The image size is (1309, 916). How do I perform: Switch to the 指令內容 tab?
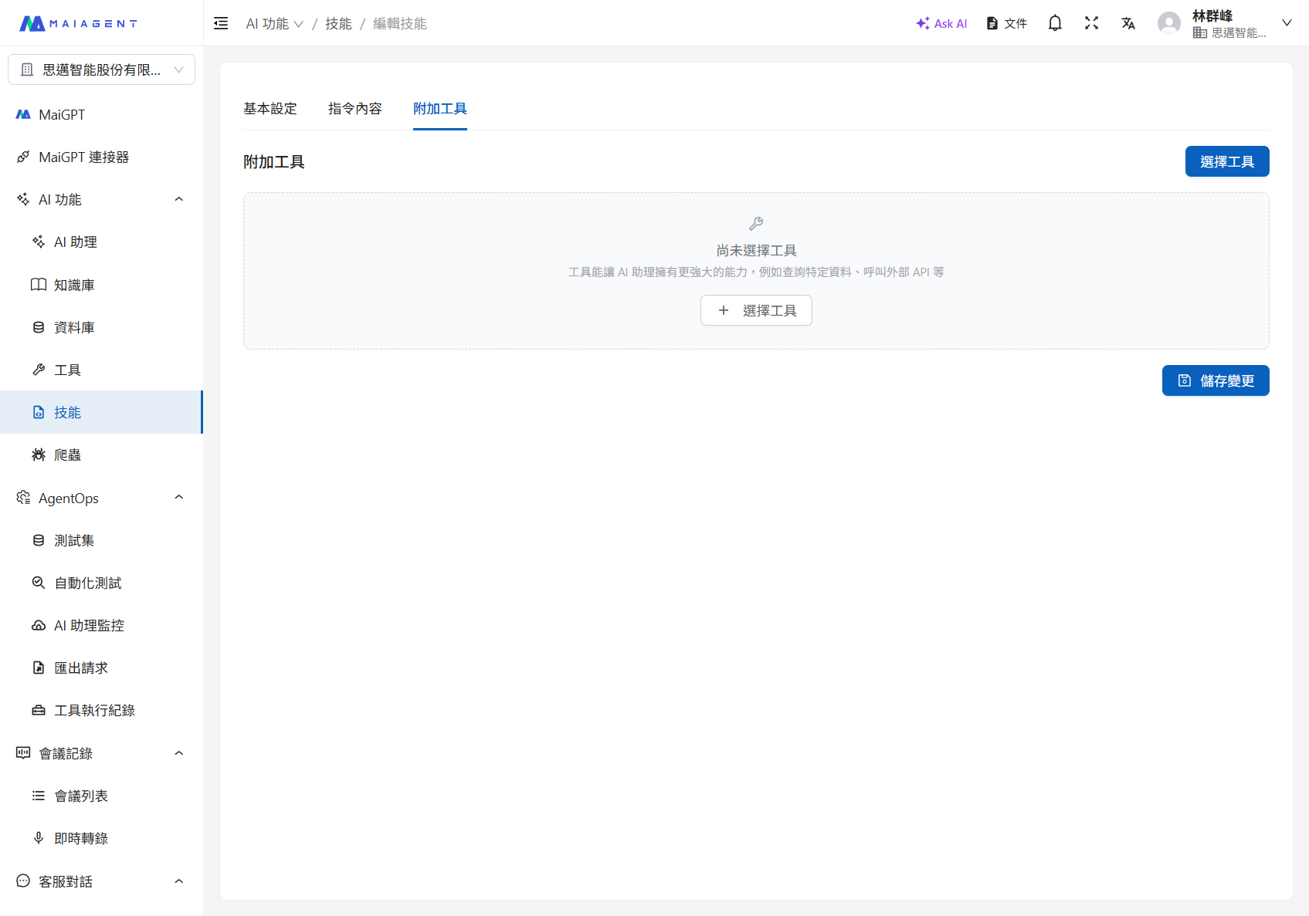(x=354, y=109)
